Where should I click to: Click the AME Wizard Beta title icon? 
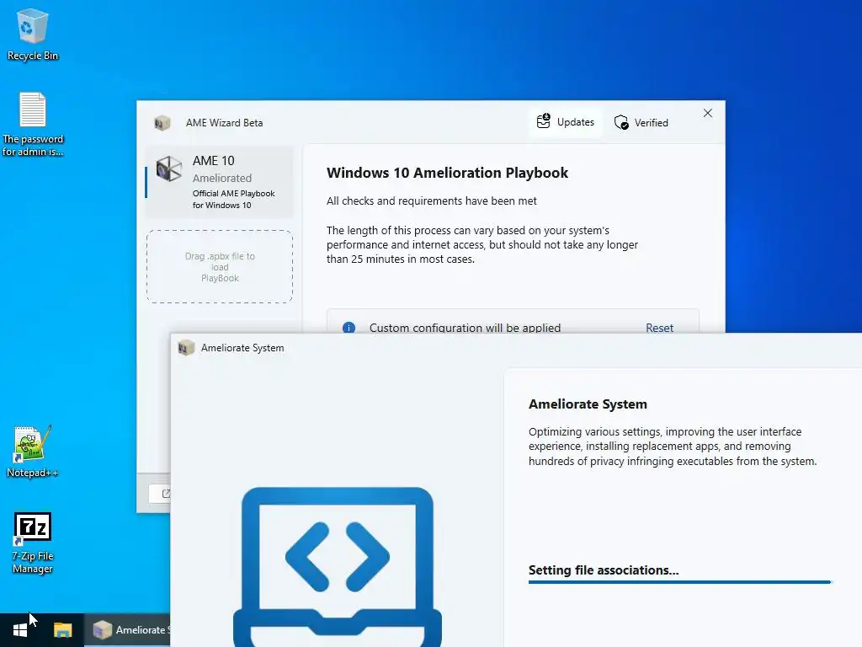pos(162,123)
